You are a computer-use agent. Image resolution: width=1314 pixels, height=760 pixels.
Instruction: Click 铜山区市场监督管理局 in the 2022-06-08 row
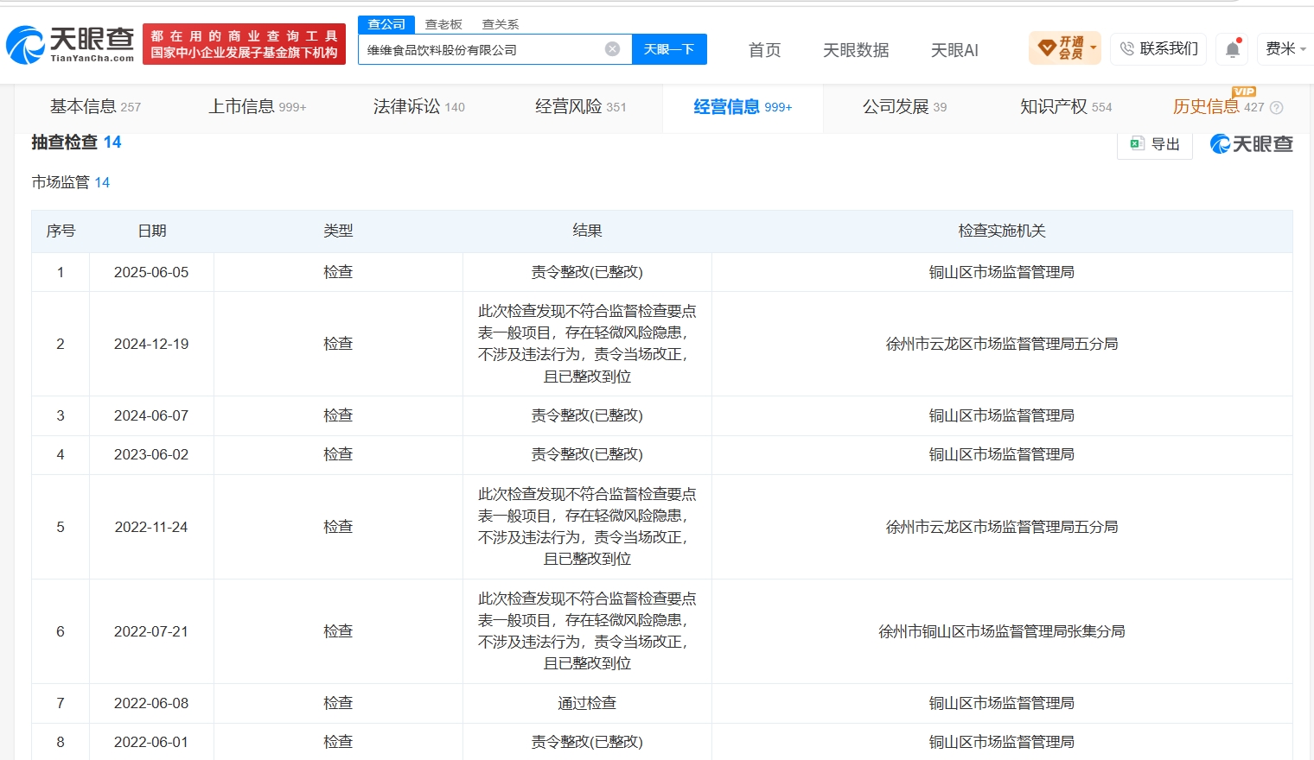(x=1002, y=703)
